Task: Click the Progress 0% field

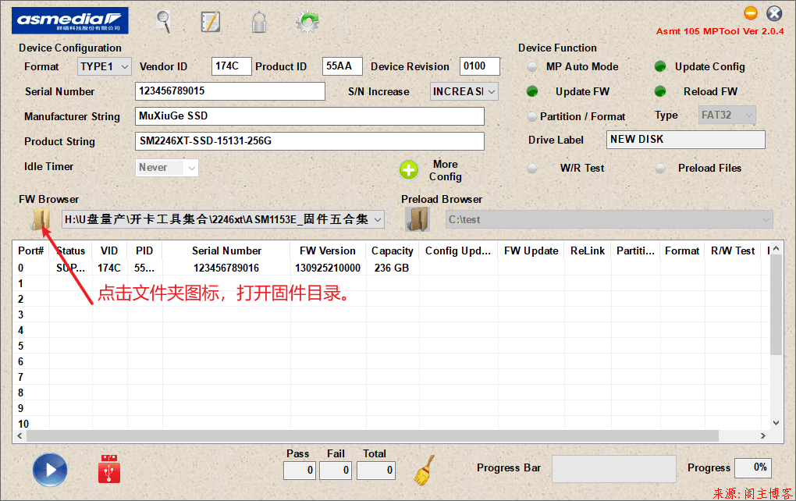Action: (753, 467)
